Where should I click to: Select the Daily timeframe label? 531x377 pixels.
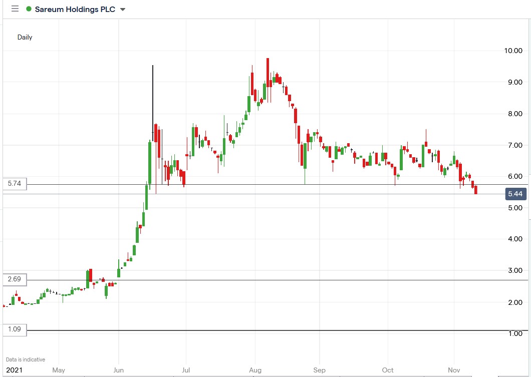[x=25, y=37]
